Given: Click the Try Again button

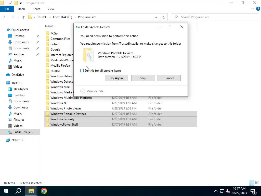Looking at the screenshot, I should tap(116, 78).
